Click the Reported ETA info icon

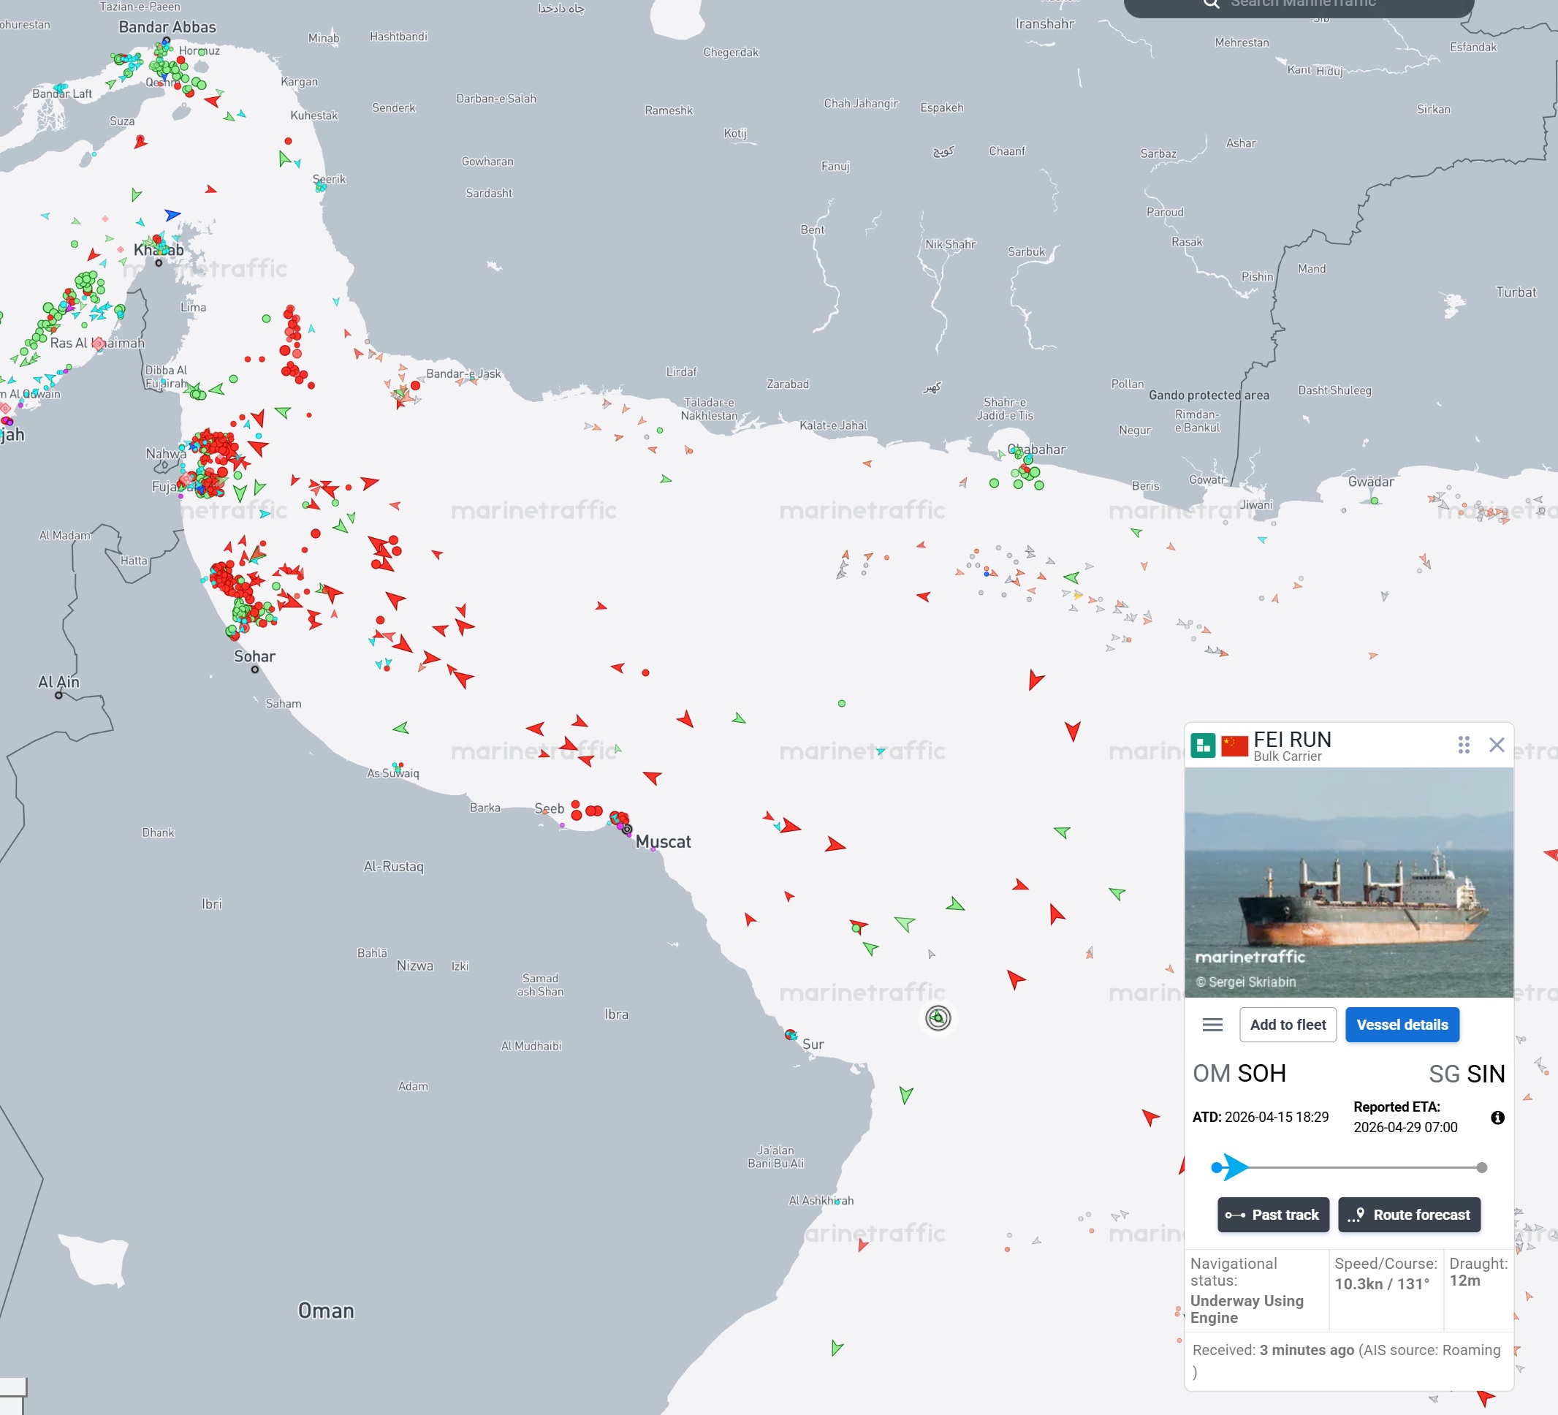1497,1118
